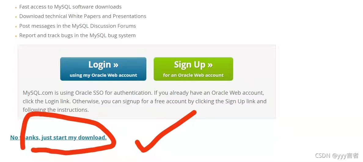
Task: Click the 'CSDN @yyy言者' watermark
Action: [x=337, y=156]
